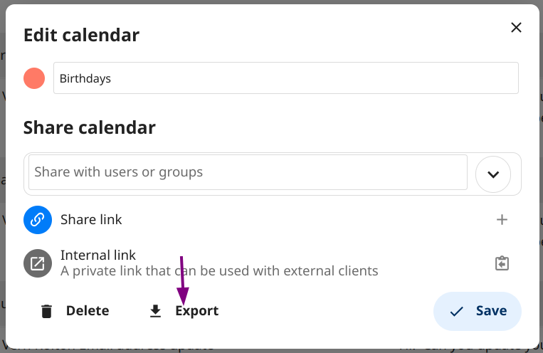Click the private link description text
543x353 pixels.
coord(219,271)
